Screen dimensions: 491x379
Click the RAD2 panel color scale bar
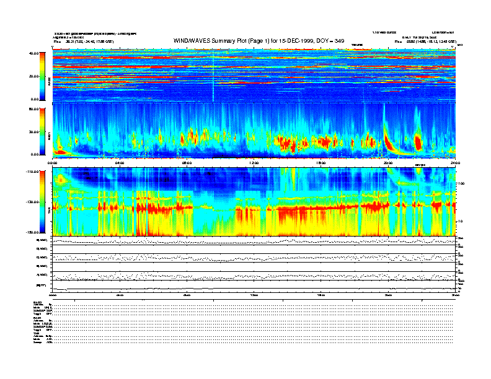pyautogui.click(x=42, y=76)
